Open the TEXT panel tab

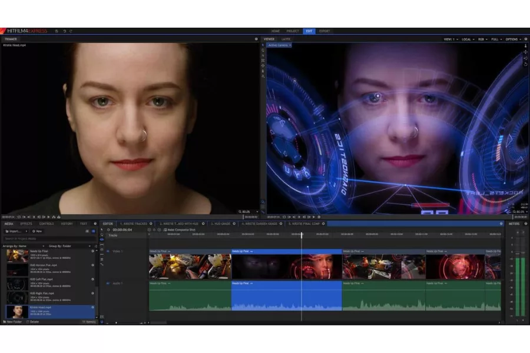click(x=84, y=224)
